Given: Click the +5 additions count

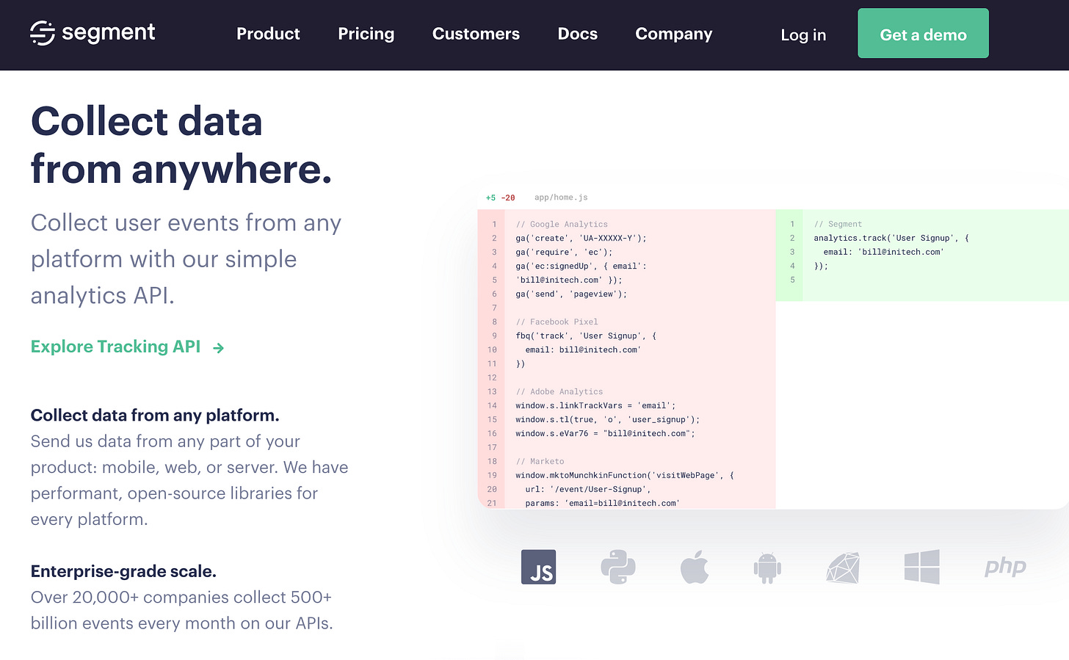Looking at the screenshot, I should click(490, 197).
